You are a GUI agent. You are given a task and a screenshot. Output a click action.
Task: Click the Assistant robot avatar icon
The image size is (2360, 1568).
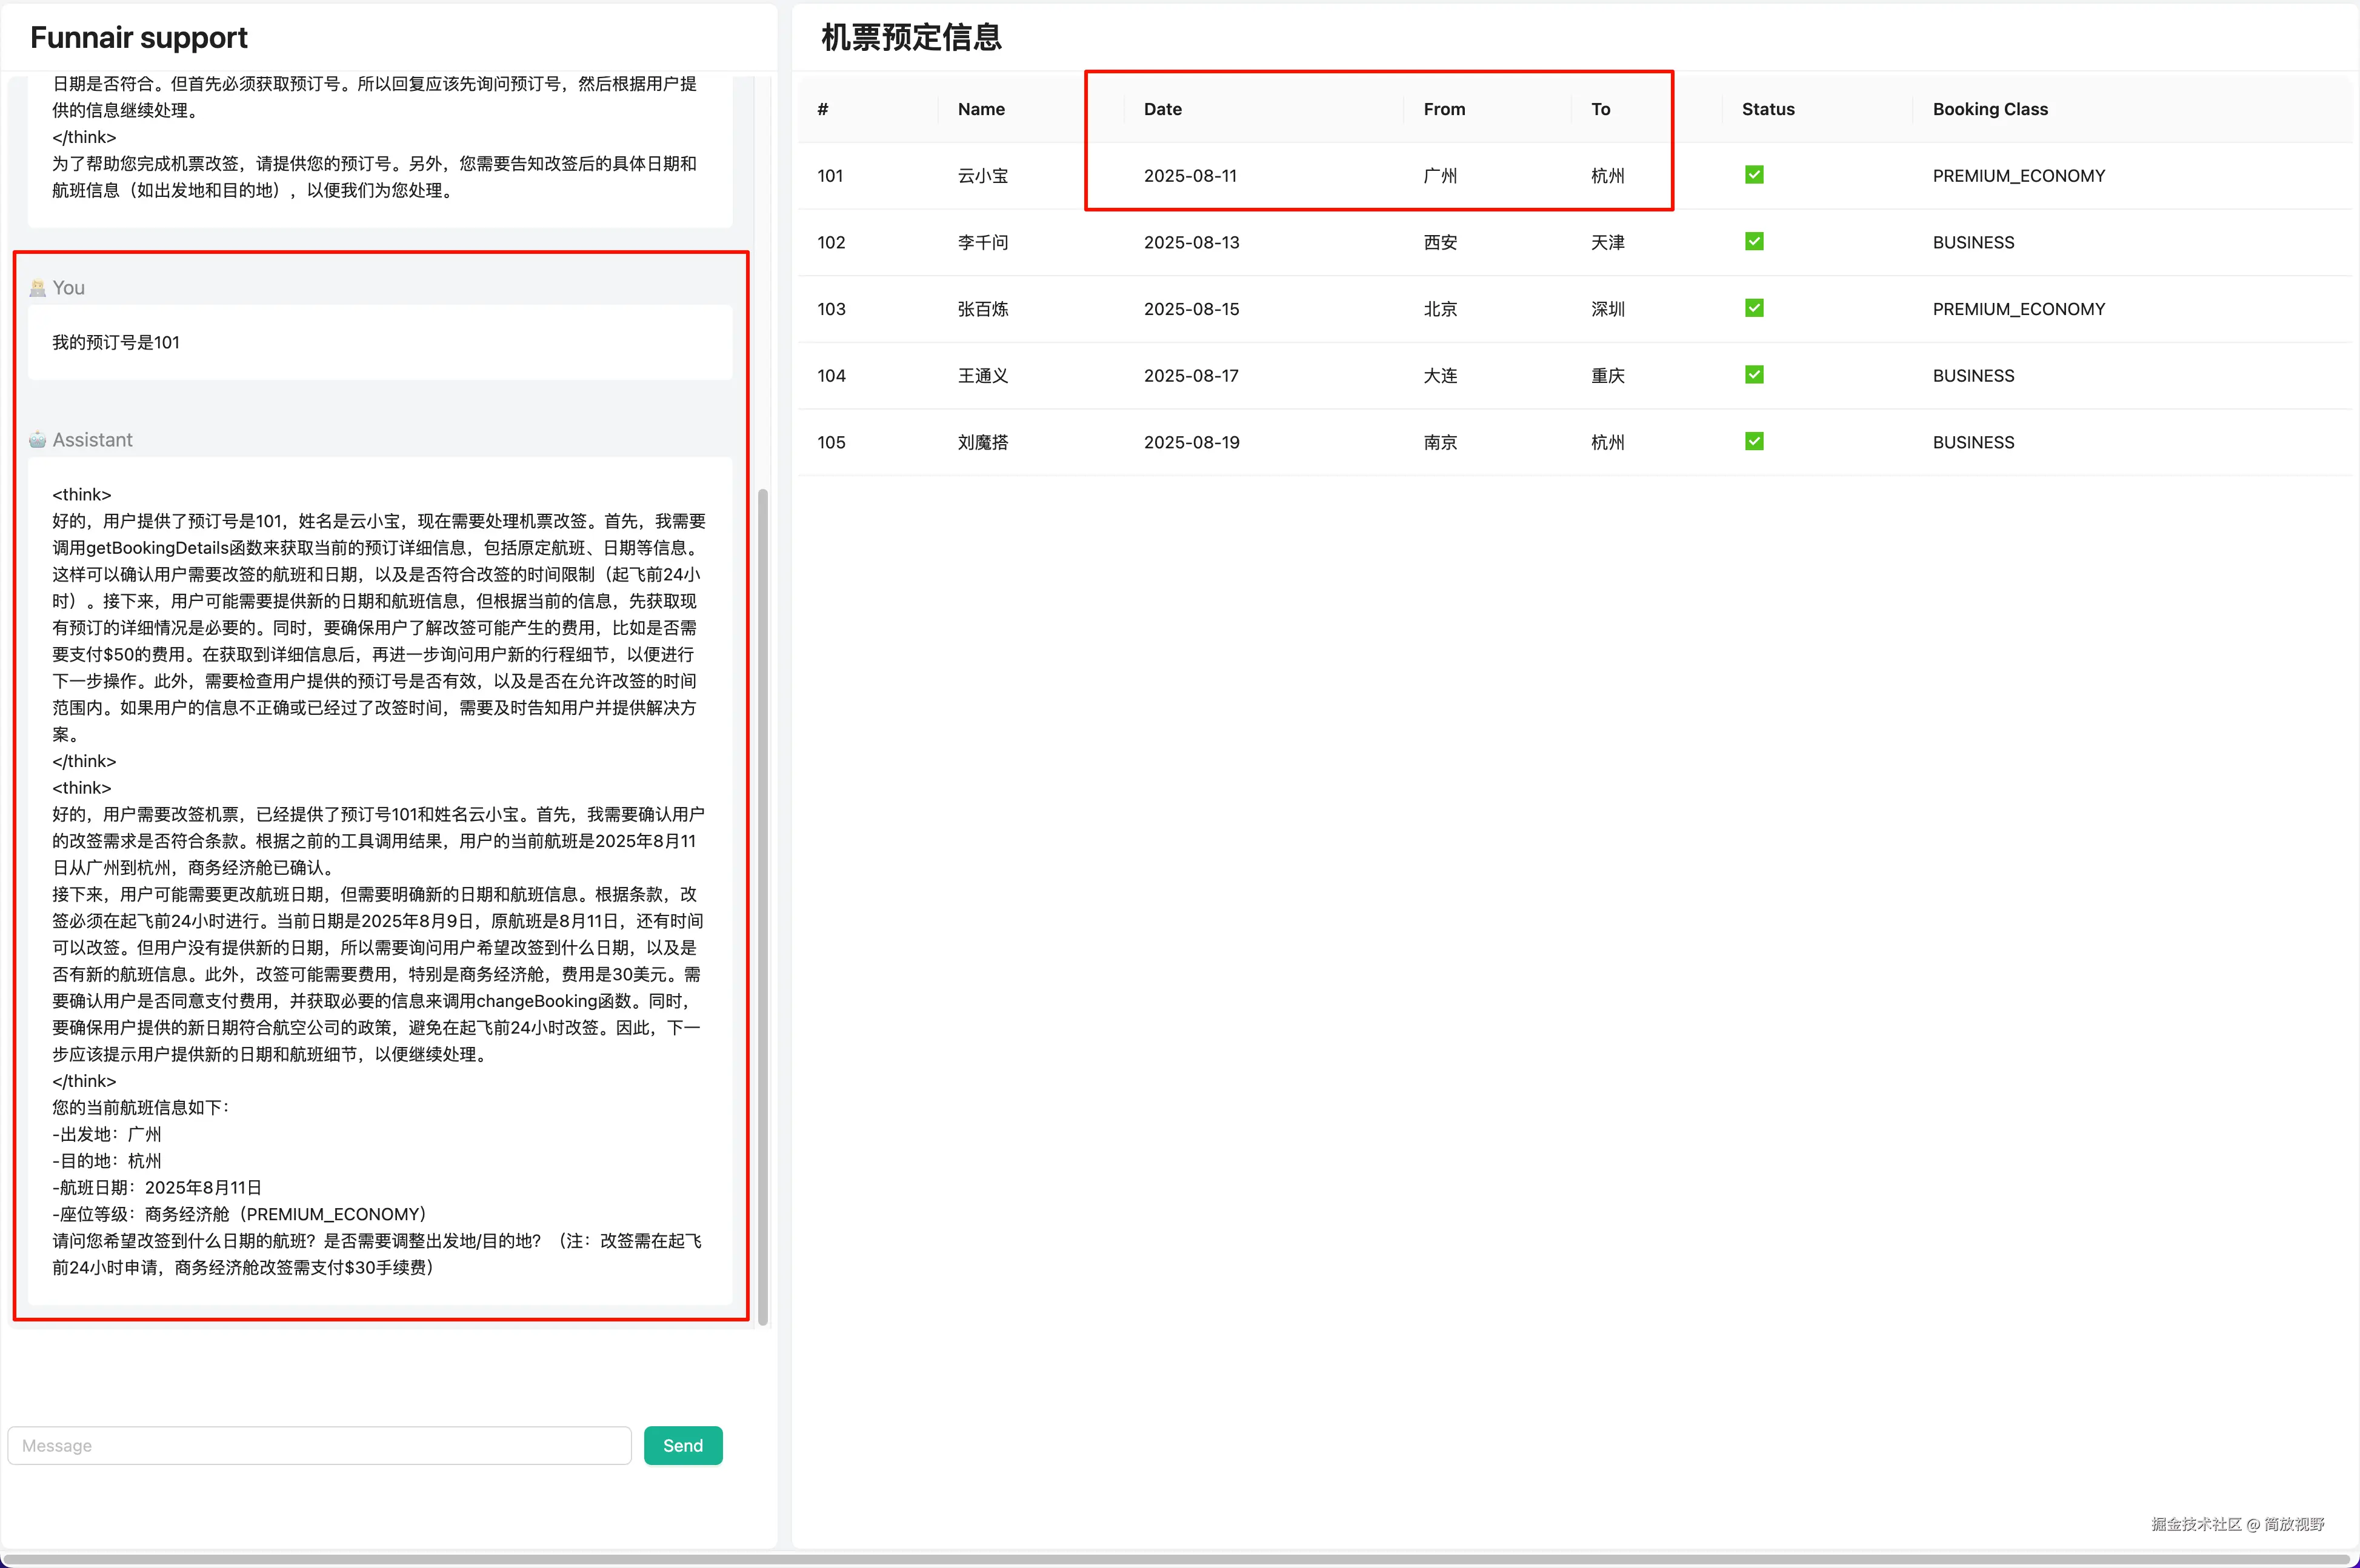[38, 440]
